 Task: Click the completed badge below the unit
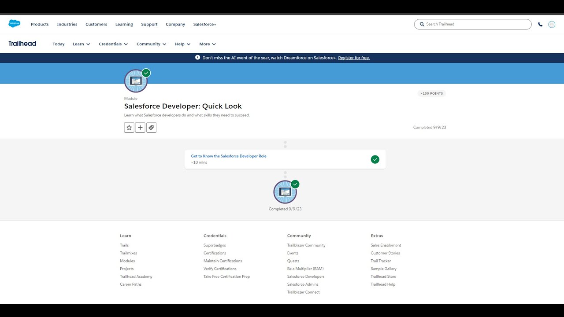pos(285,192)
